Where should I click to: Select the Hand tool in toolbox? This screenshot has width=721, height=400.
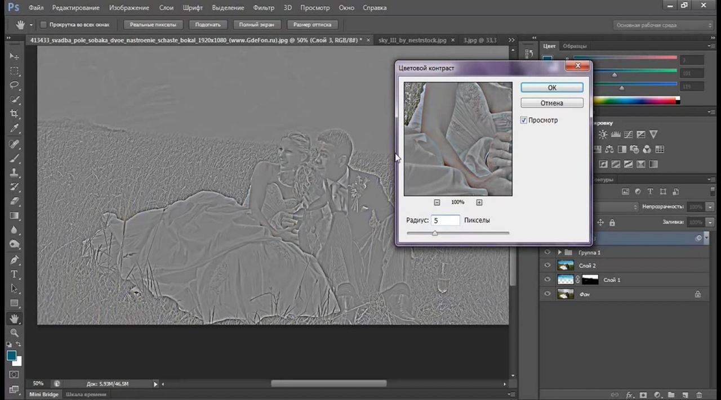coord(14,318)
